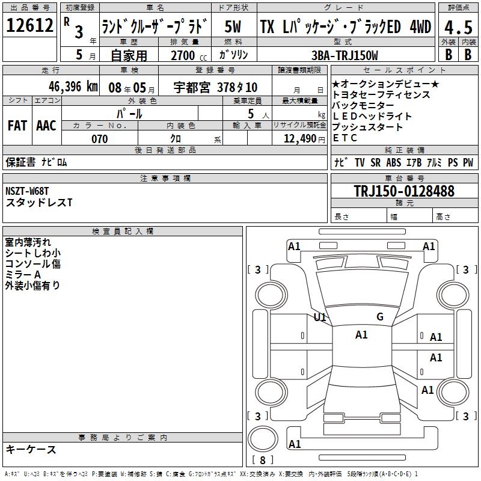Viewport: 481px width, 481px height.
Task: Click the ミラーA note
Action: click(23, 275)
